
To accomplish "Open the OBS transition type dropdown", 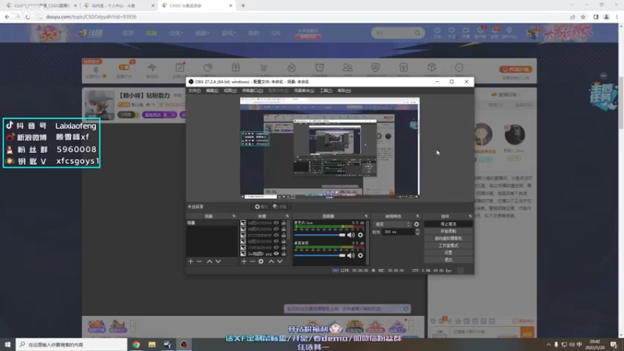I will pyautogui.click(x=392, y=225).
